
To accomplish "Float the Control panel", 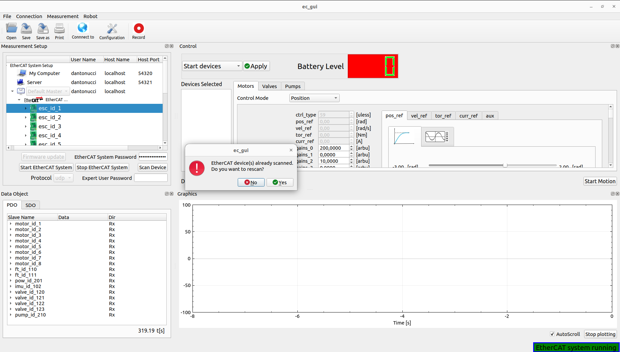I will click(x=613, y=46).
